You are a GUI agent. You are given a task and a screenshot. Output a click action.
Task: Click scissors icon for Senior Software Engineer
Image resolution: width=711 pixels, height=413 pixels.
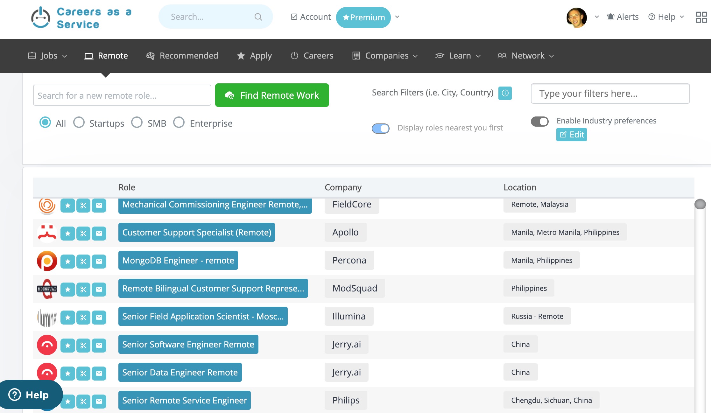pyautogui.click(x=83, y=346)
